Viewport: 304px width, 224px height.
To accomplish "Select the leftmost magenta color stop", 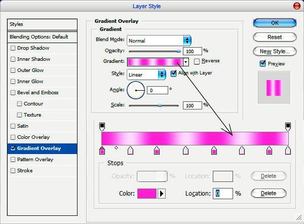I will click(102, 150).
